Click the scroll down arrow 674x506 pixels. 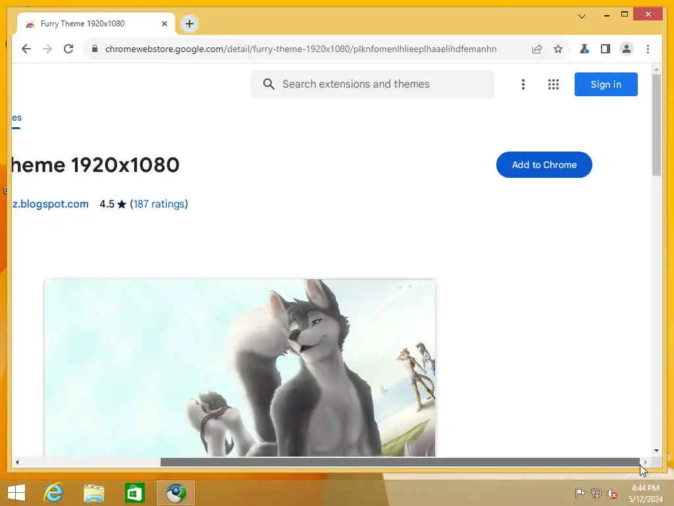pos(656,451)
